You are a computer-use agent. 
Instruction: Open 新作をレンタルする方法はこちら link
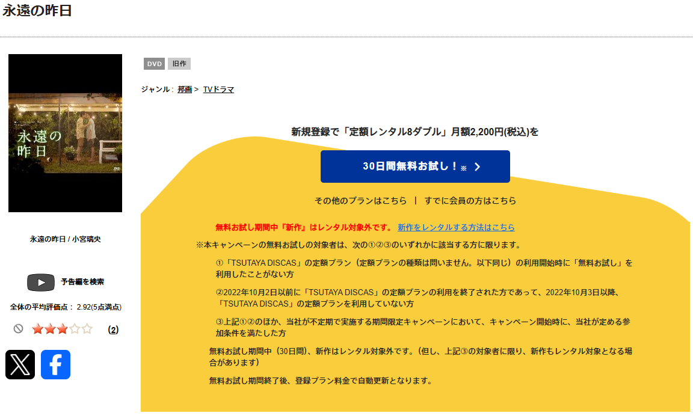pos(456,227)
